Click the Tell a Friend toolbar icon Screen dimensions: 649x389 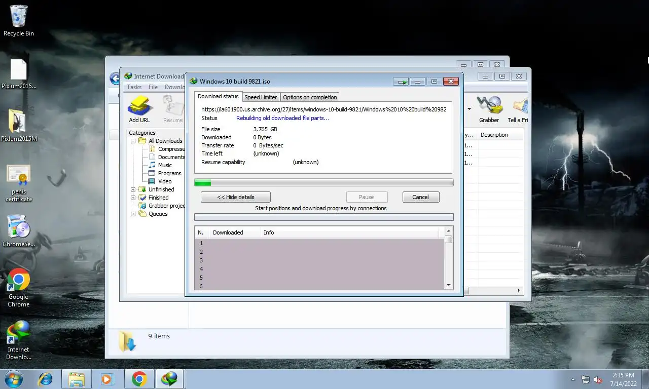(518, 109)
